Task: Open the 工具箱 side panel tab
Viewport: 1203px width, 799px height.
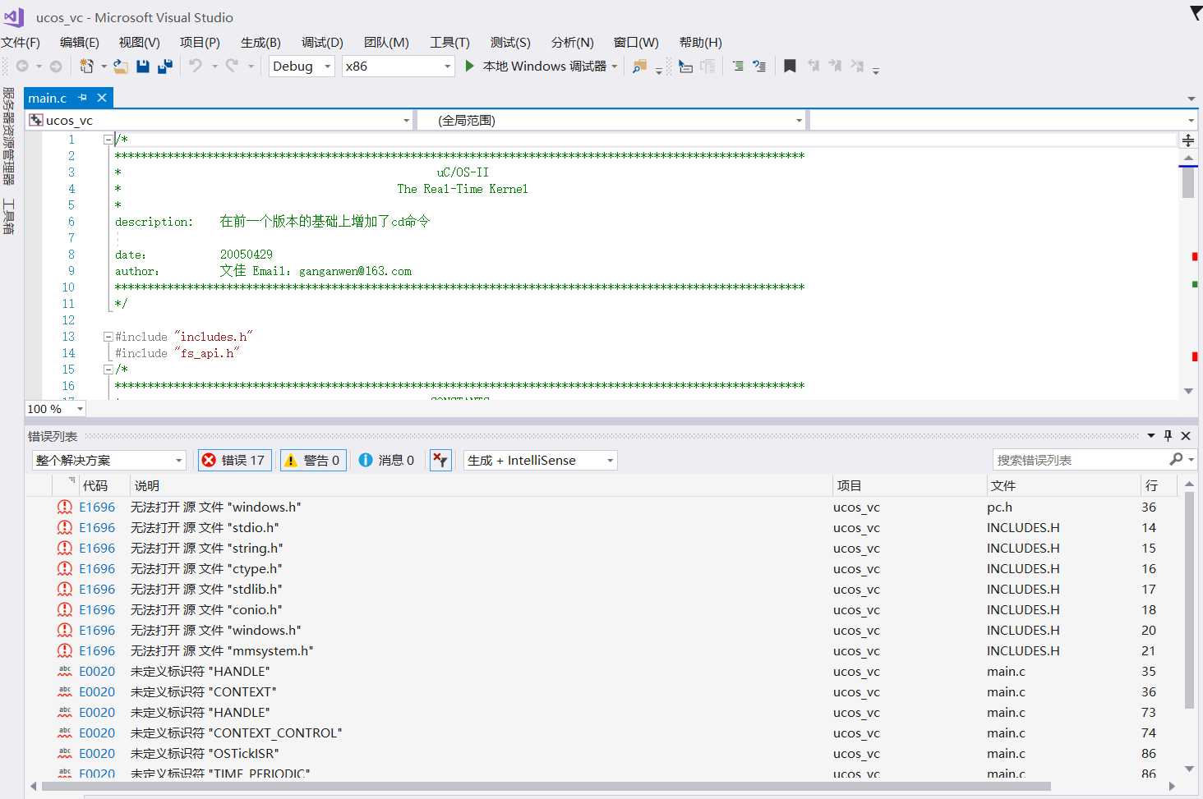Action: (8, 217)
